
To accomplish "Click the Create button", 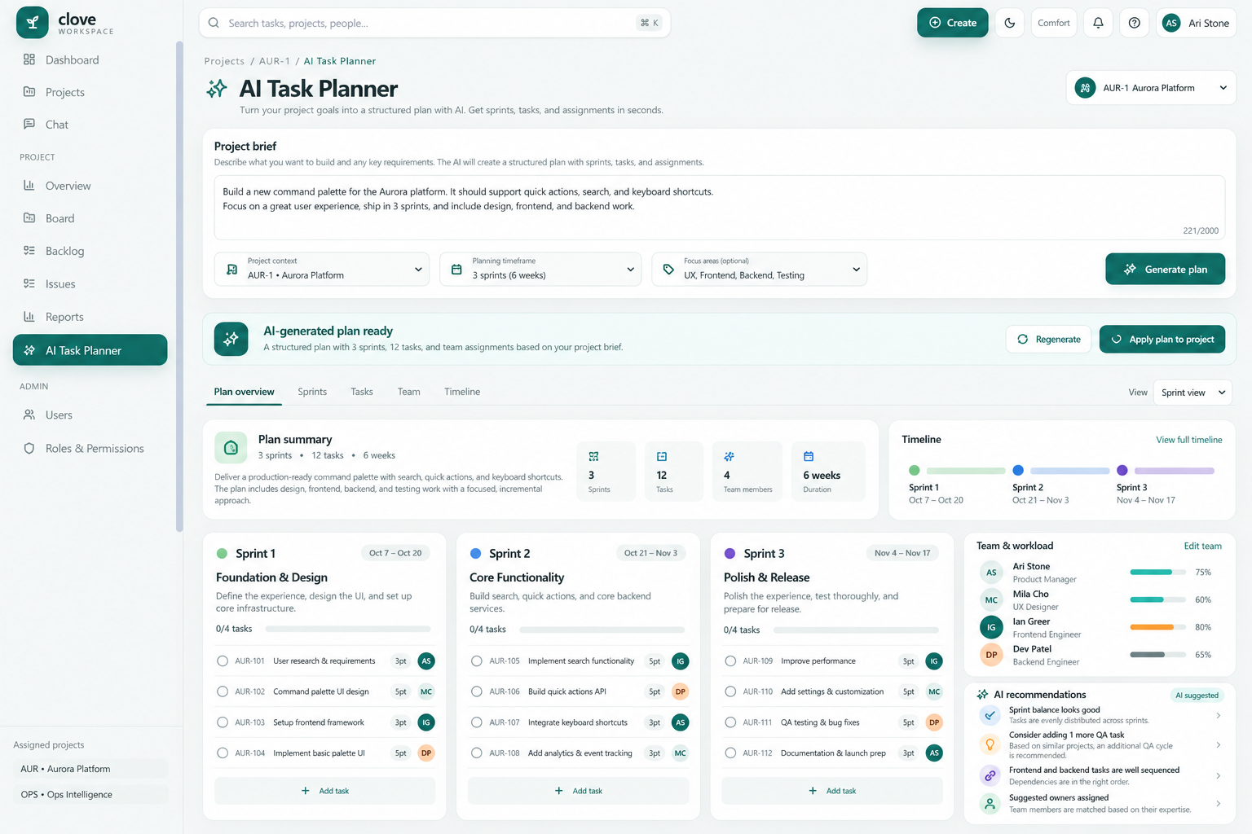I will (953, 23).
